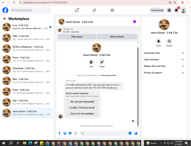191x146 pixels.
Task: Go back using Marketplace arrow
Action: tap(5, 19)
